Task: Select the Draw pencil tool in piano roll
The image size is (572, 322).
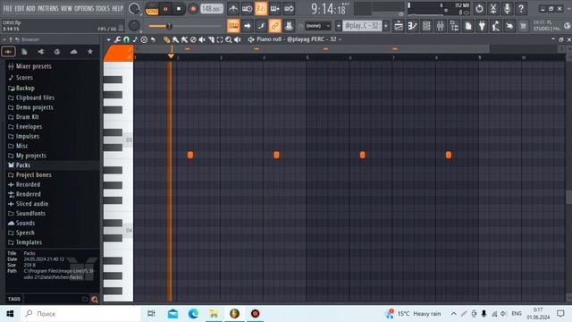Action: (167, 39)
